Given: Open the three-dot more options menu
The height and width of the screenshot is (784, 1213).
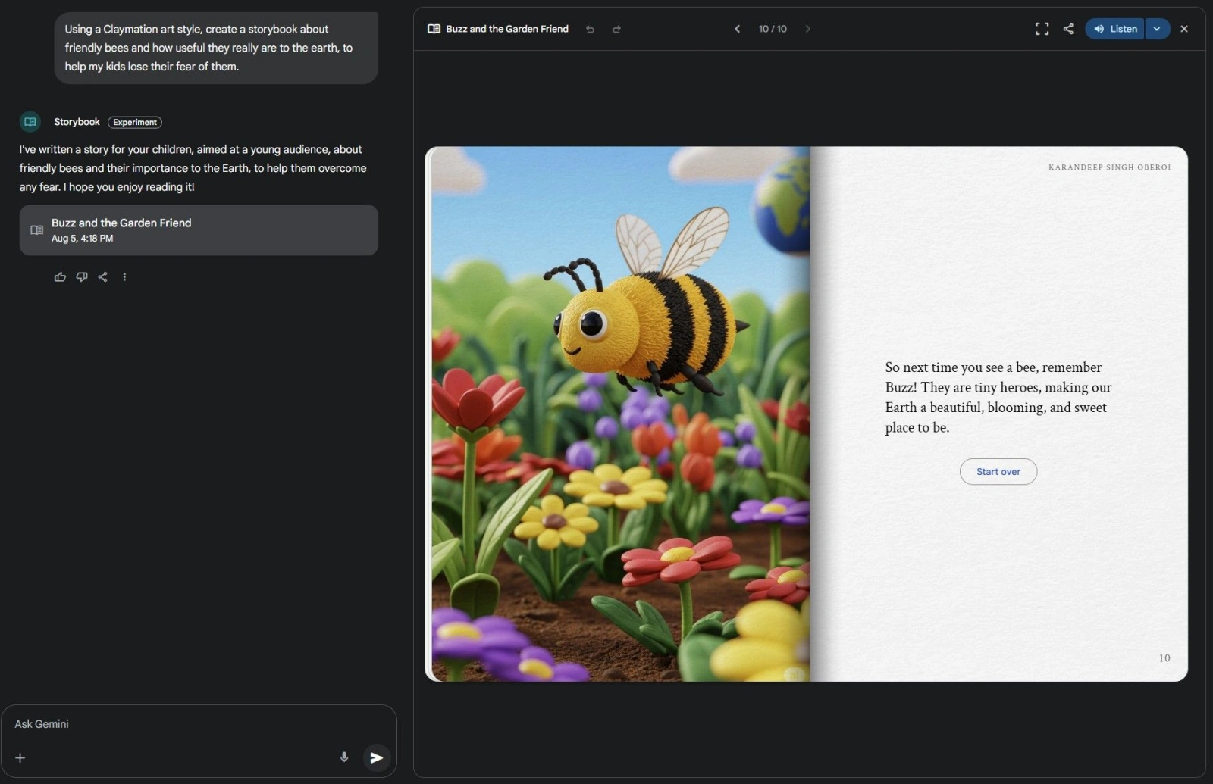Looking at the screenshot, I should point(124,277).
